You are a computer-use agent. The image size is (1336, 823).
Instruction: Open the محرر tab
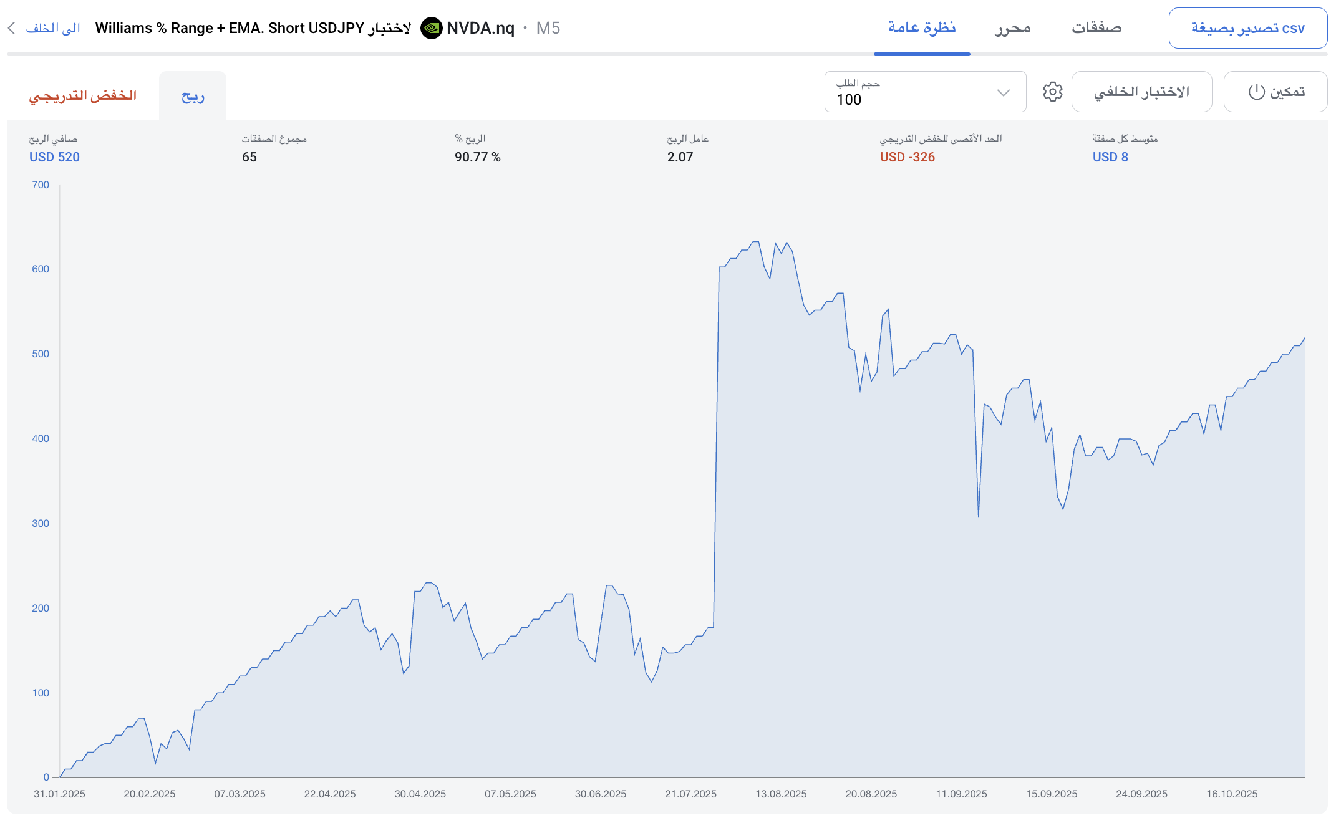1012,28
